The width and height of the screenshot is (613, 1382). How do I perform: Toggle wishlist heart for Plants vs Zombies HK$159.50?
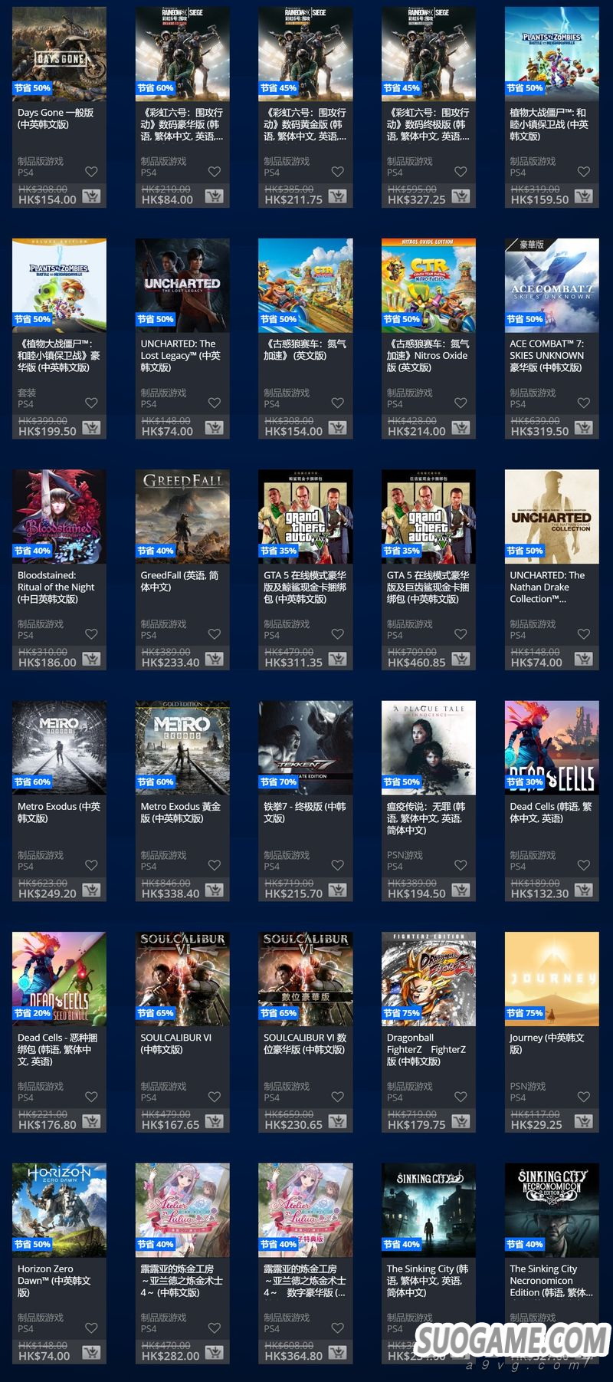(584, 172)
